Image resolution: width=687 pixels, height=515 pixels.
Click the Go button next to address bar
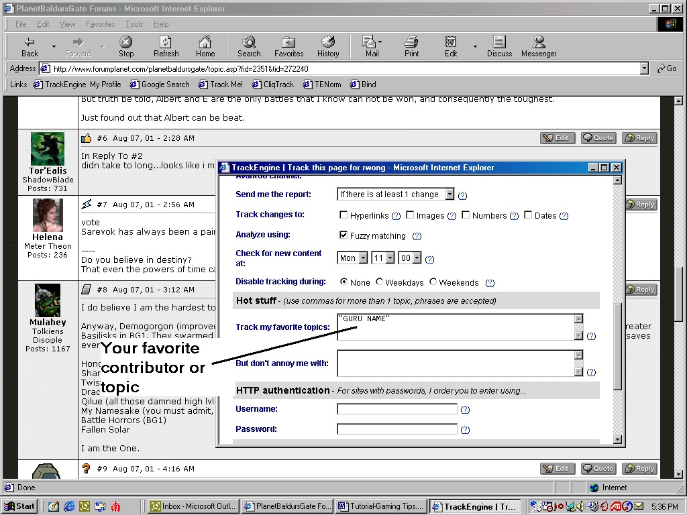[666, 68]
